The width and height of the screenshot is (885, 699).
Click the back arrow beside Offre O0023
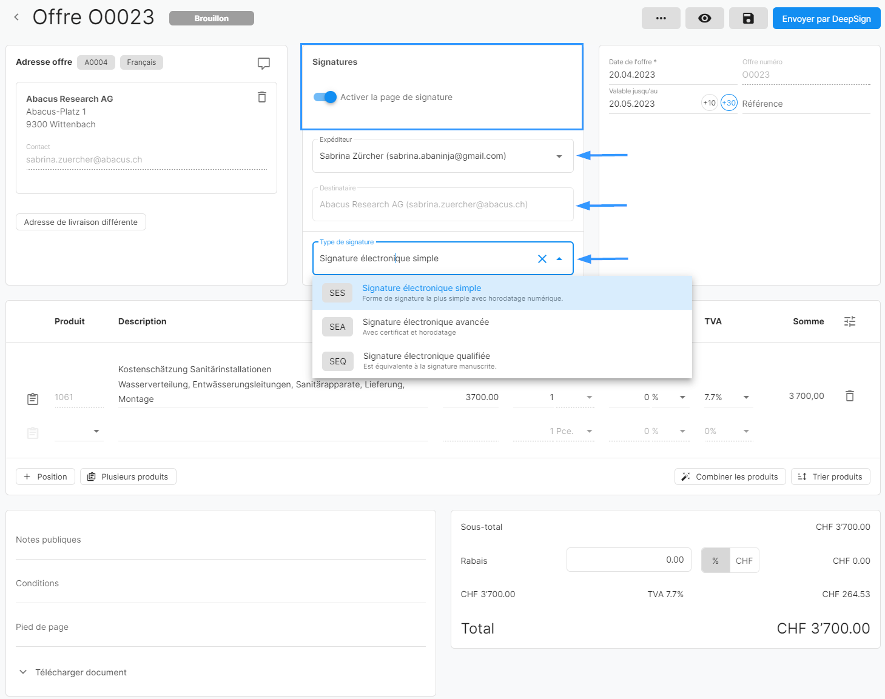[x=16, y=18]
